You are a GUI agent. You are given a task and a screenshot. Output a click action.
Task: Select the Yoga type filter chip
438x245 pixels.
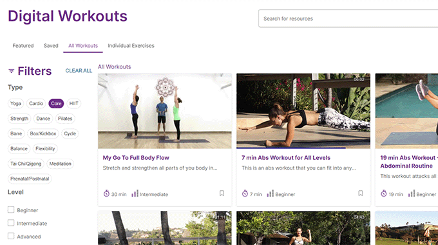tap(15, 104)
